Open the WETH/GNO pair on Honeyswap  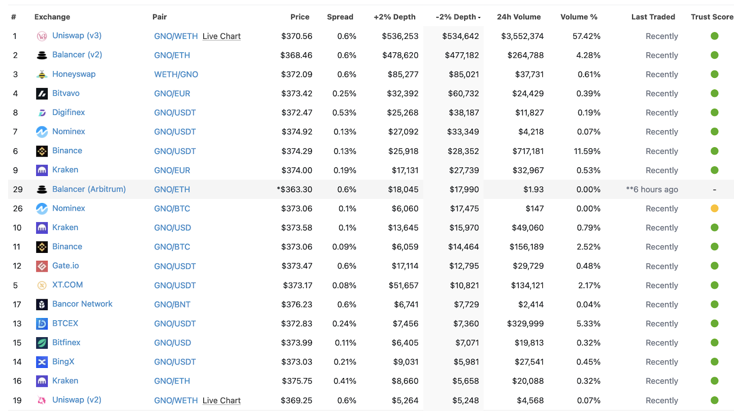point(176,74)
